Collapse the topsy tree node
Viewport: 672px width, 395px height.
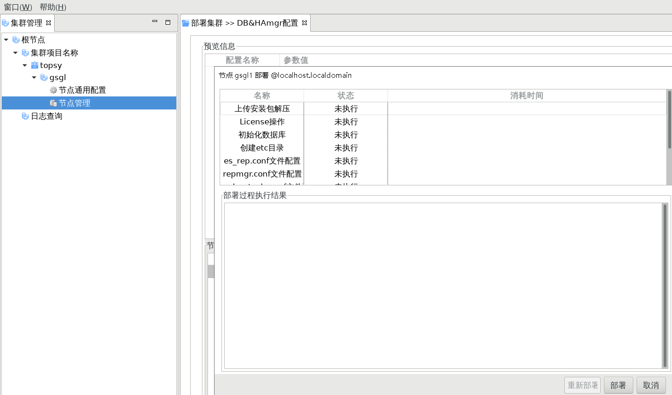(x=25, y=65)
